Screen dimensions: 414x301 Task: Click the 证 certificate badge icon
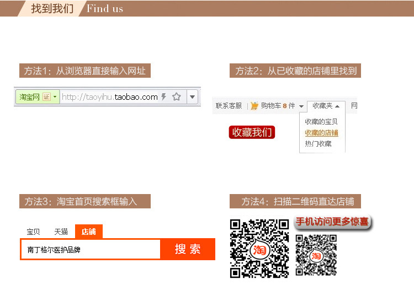(46, 96)
